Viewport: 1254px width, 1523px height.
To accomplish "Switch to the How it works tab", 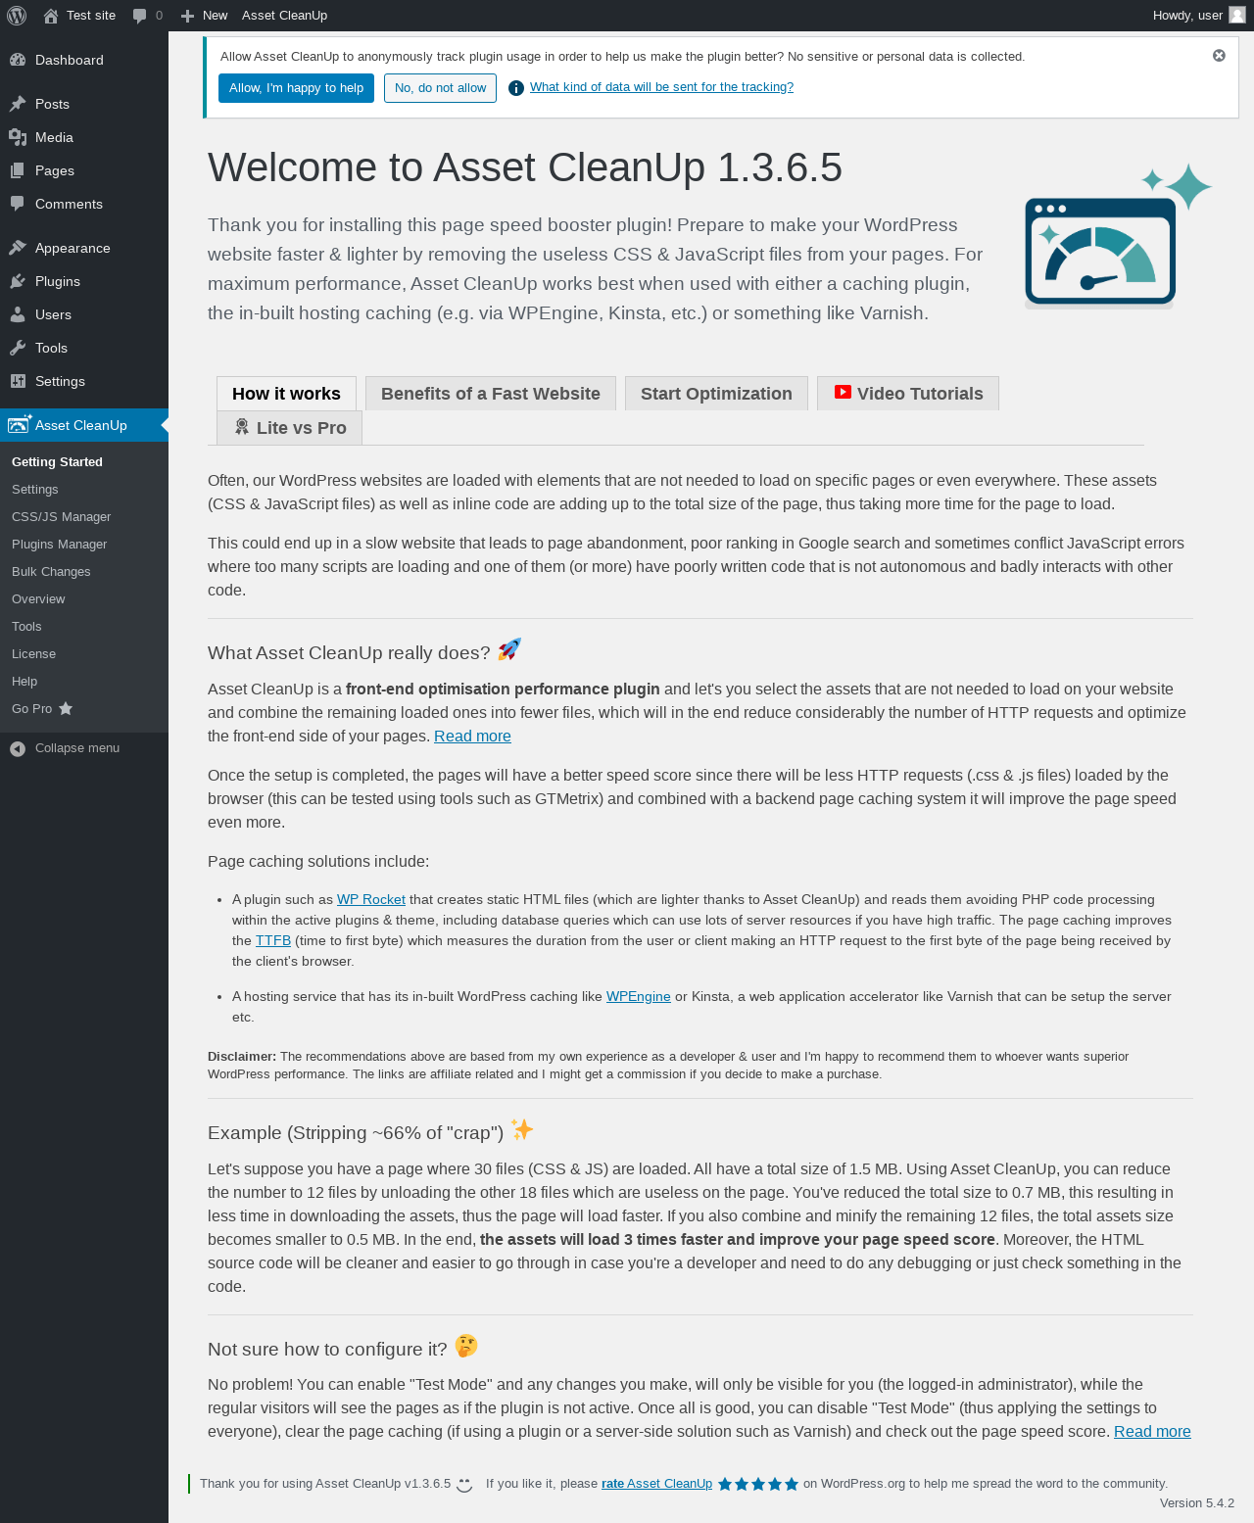I will coord(286,394).
